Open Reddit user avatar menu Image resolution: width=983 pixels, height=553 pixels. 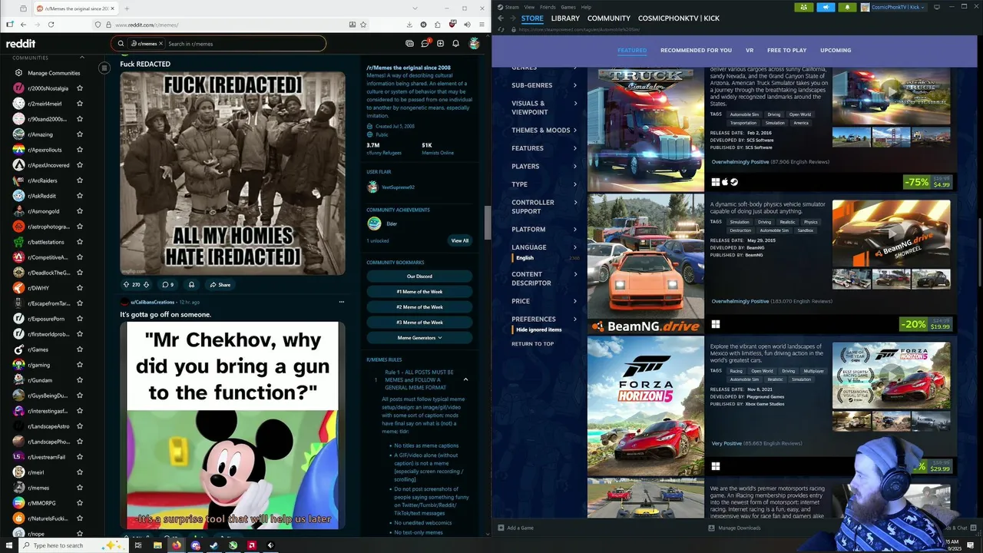pyautogui.click(x=475, y=44)
